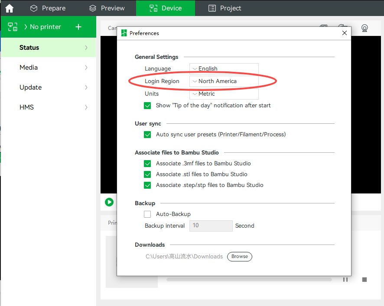The width and height of the screenshot is (384, 306).
Task: Click the print progress bar
Action: pyautogui.click(x=249, y=280)
